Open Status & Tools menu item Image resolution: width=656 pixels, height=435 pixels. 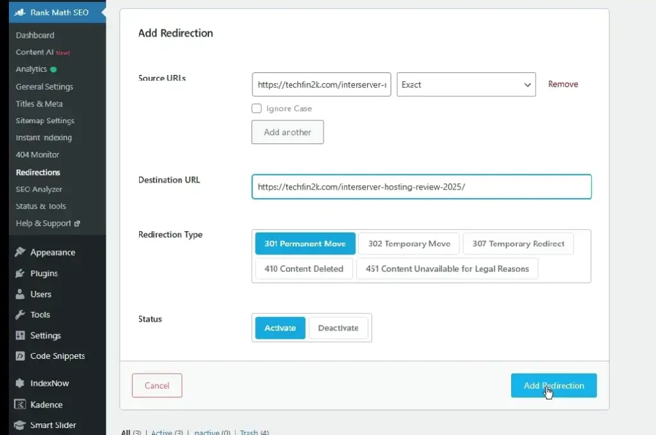(41, 206)
